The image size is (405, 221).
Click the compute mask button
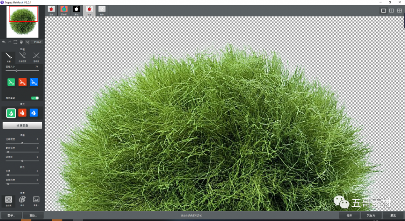coord(22,125)
